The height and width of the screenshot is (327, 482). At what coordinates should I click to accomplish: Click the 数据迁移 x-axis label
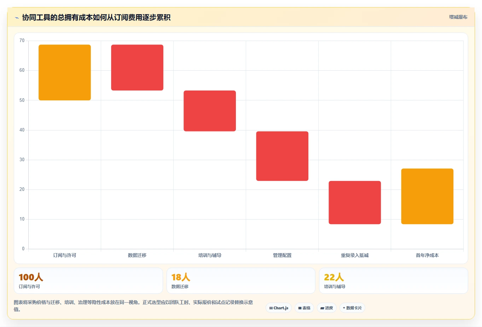137,255
